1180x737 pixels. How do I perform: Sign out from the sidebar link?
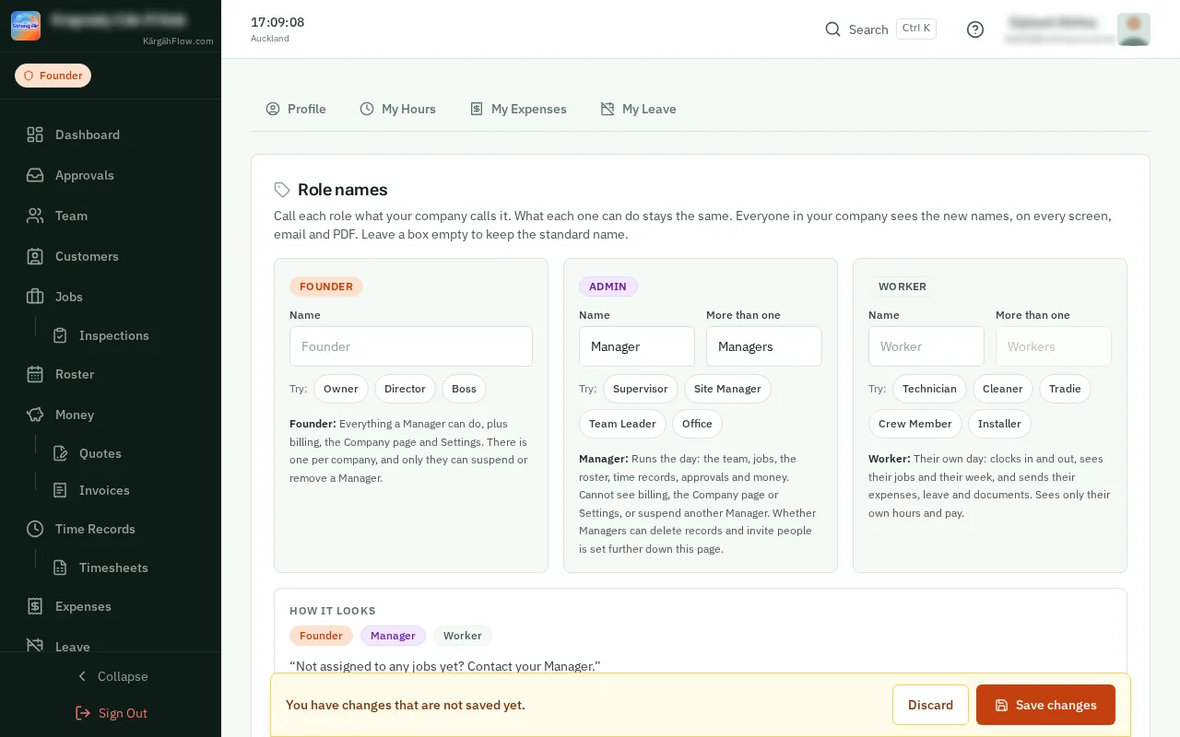pyautogui.click(x=111, y=713)
